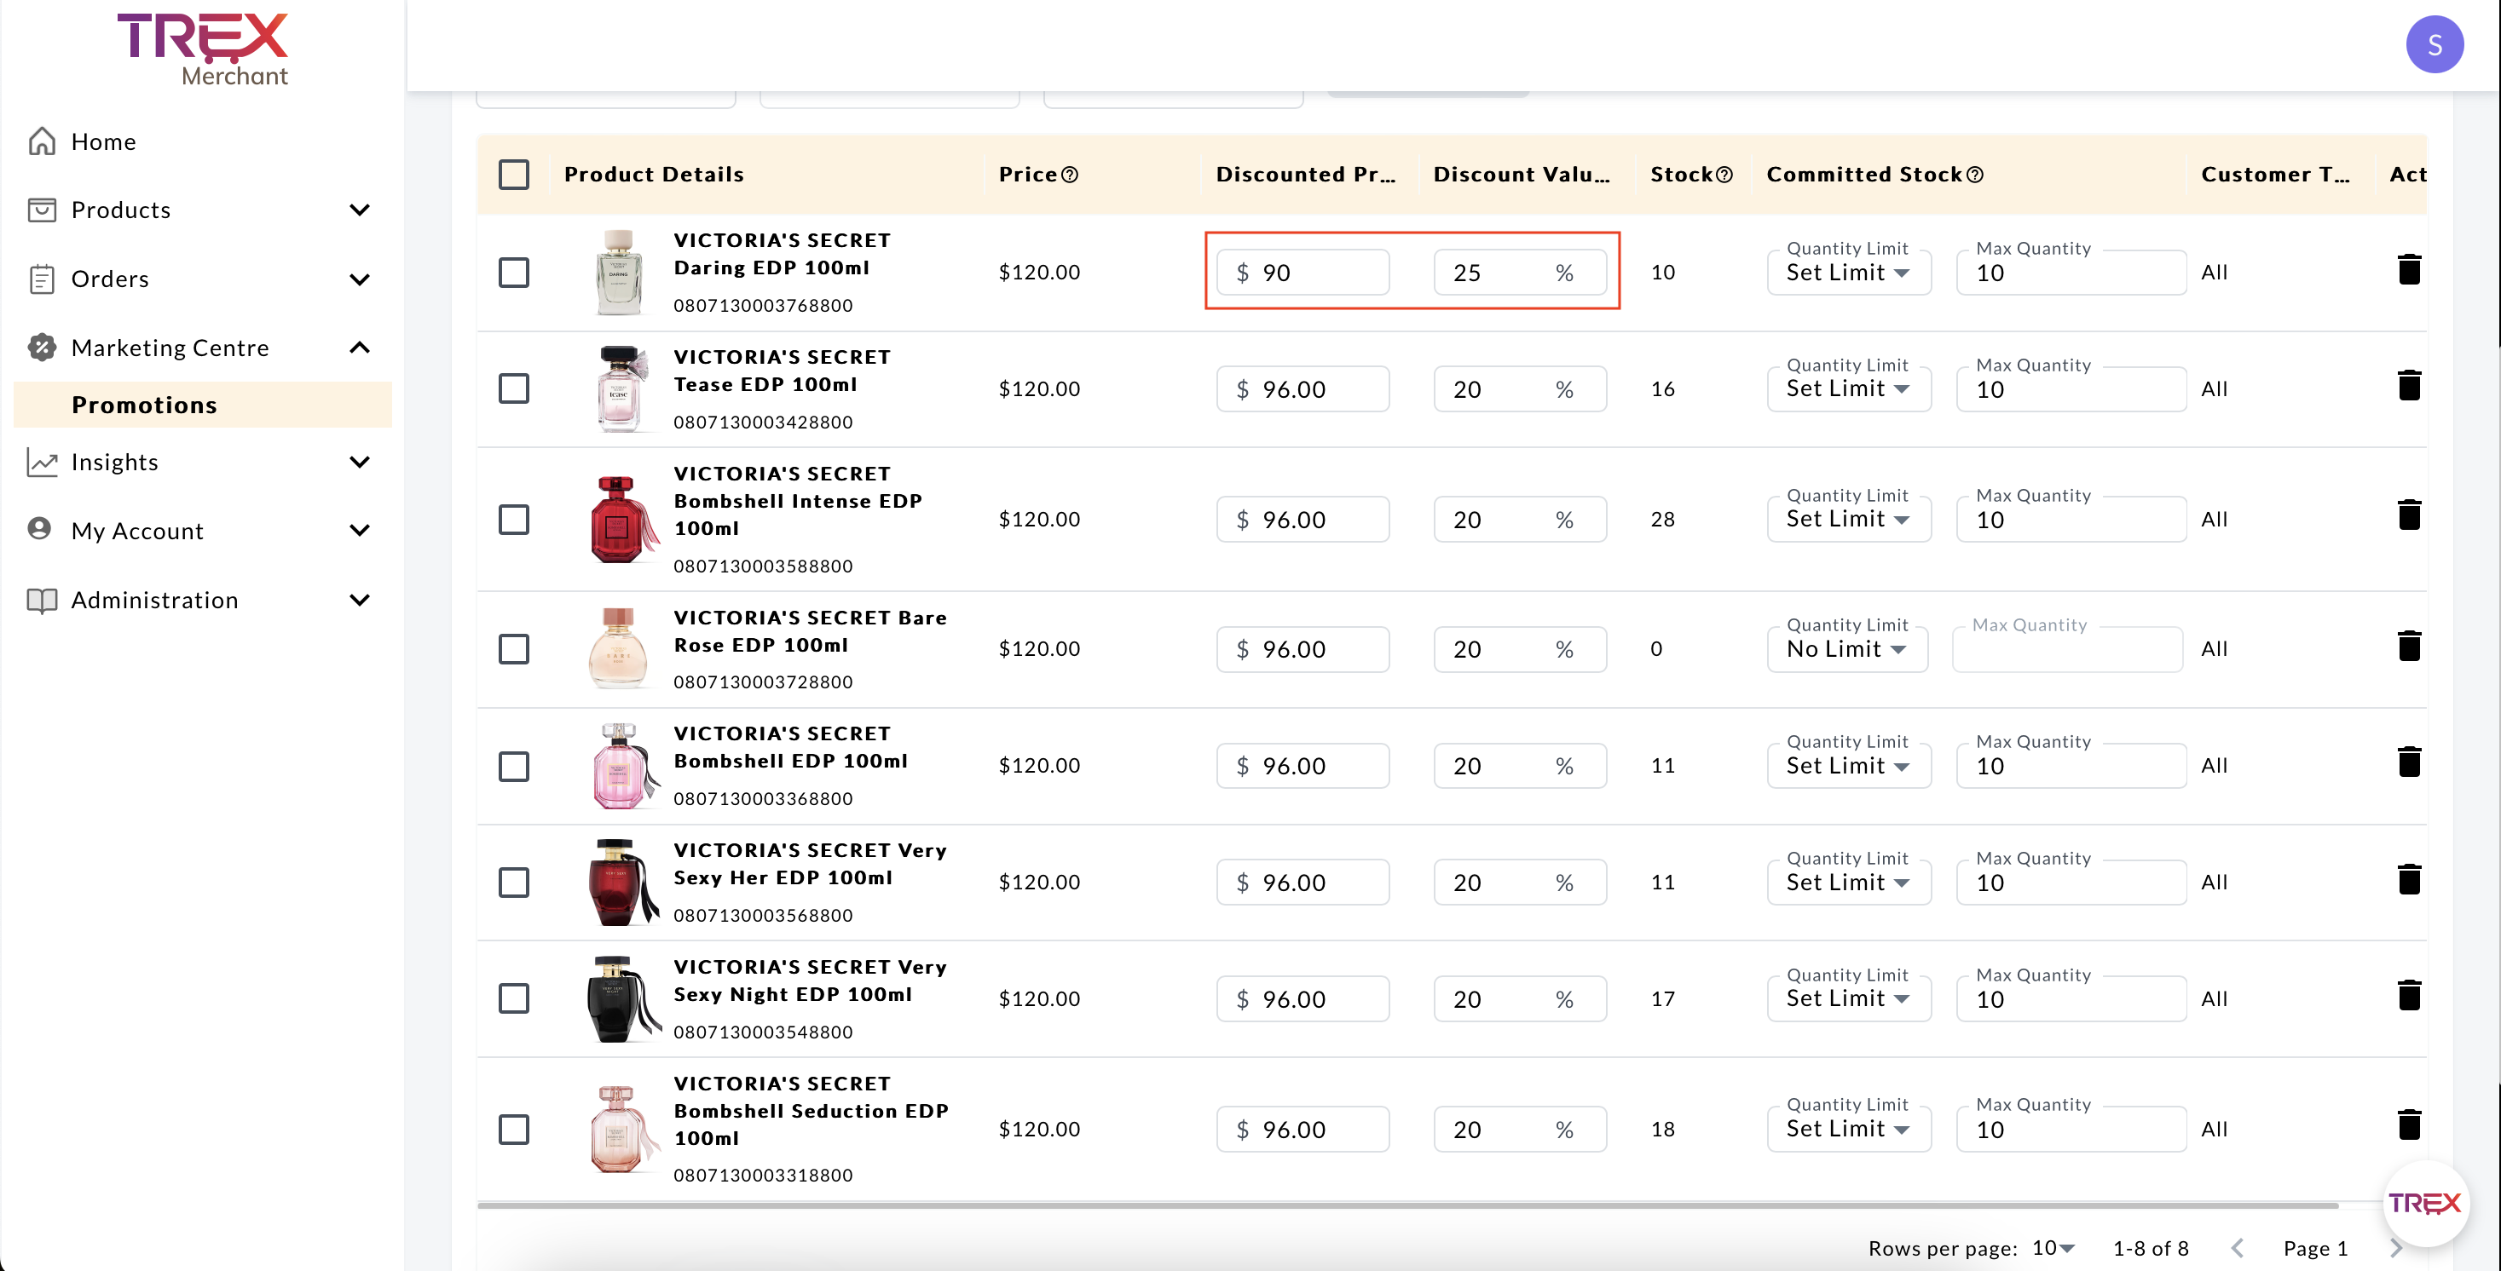Open the Rows per page dropdown
The image size is (2501, 1271).
(2053, 1248)
